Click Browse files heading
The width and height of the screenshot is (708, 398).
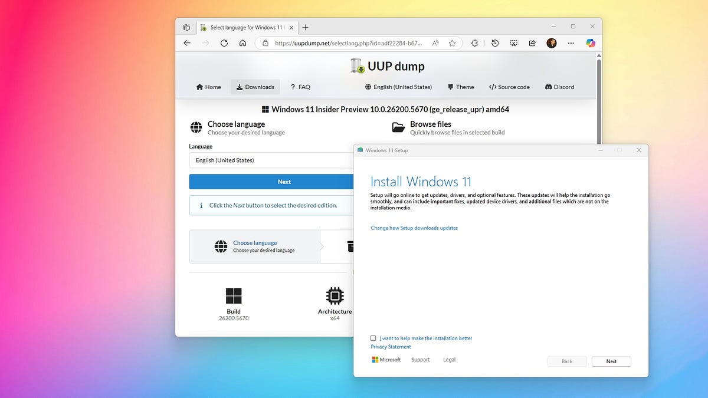[431, 124]
